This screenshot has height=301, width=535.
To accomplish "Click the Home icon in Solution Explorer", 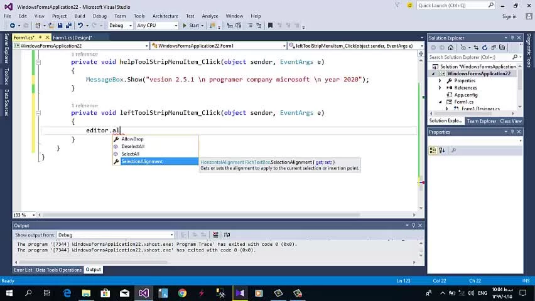I will pos(451,48).
